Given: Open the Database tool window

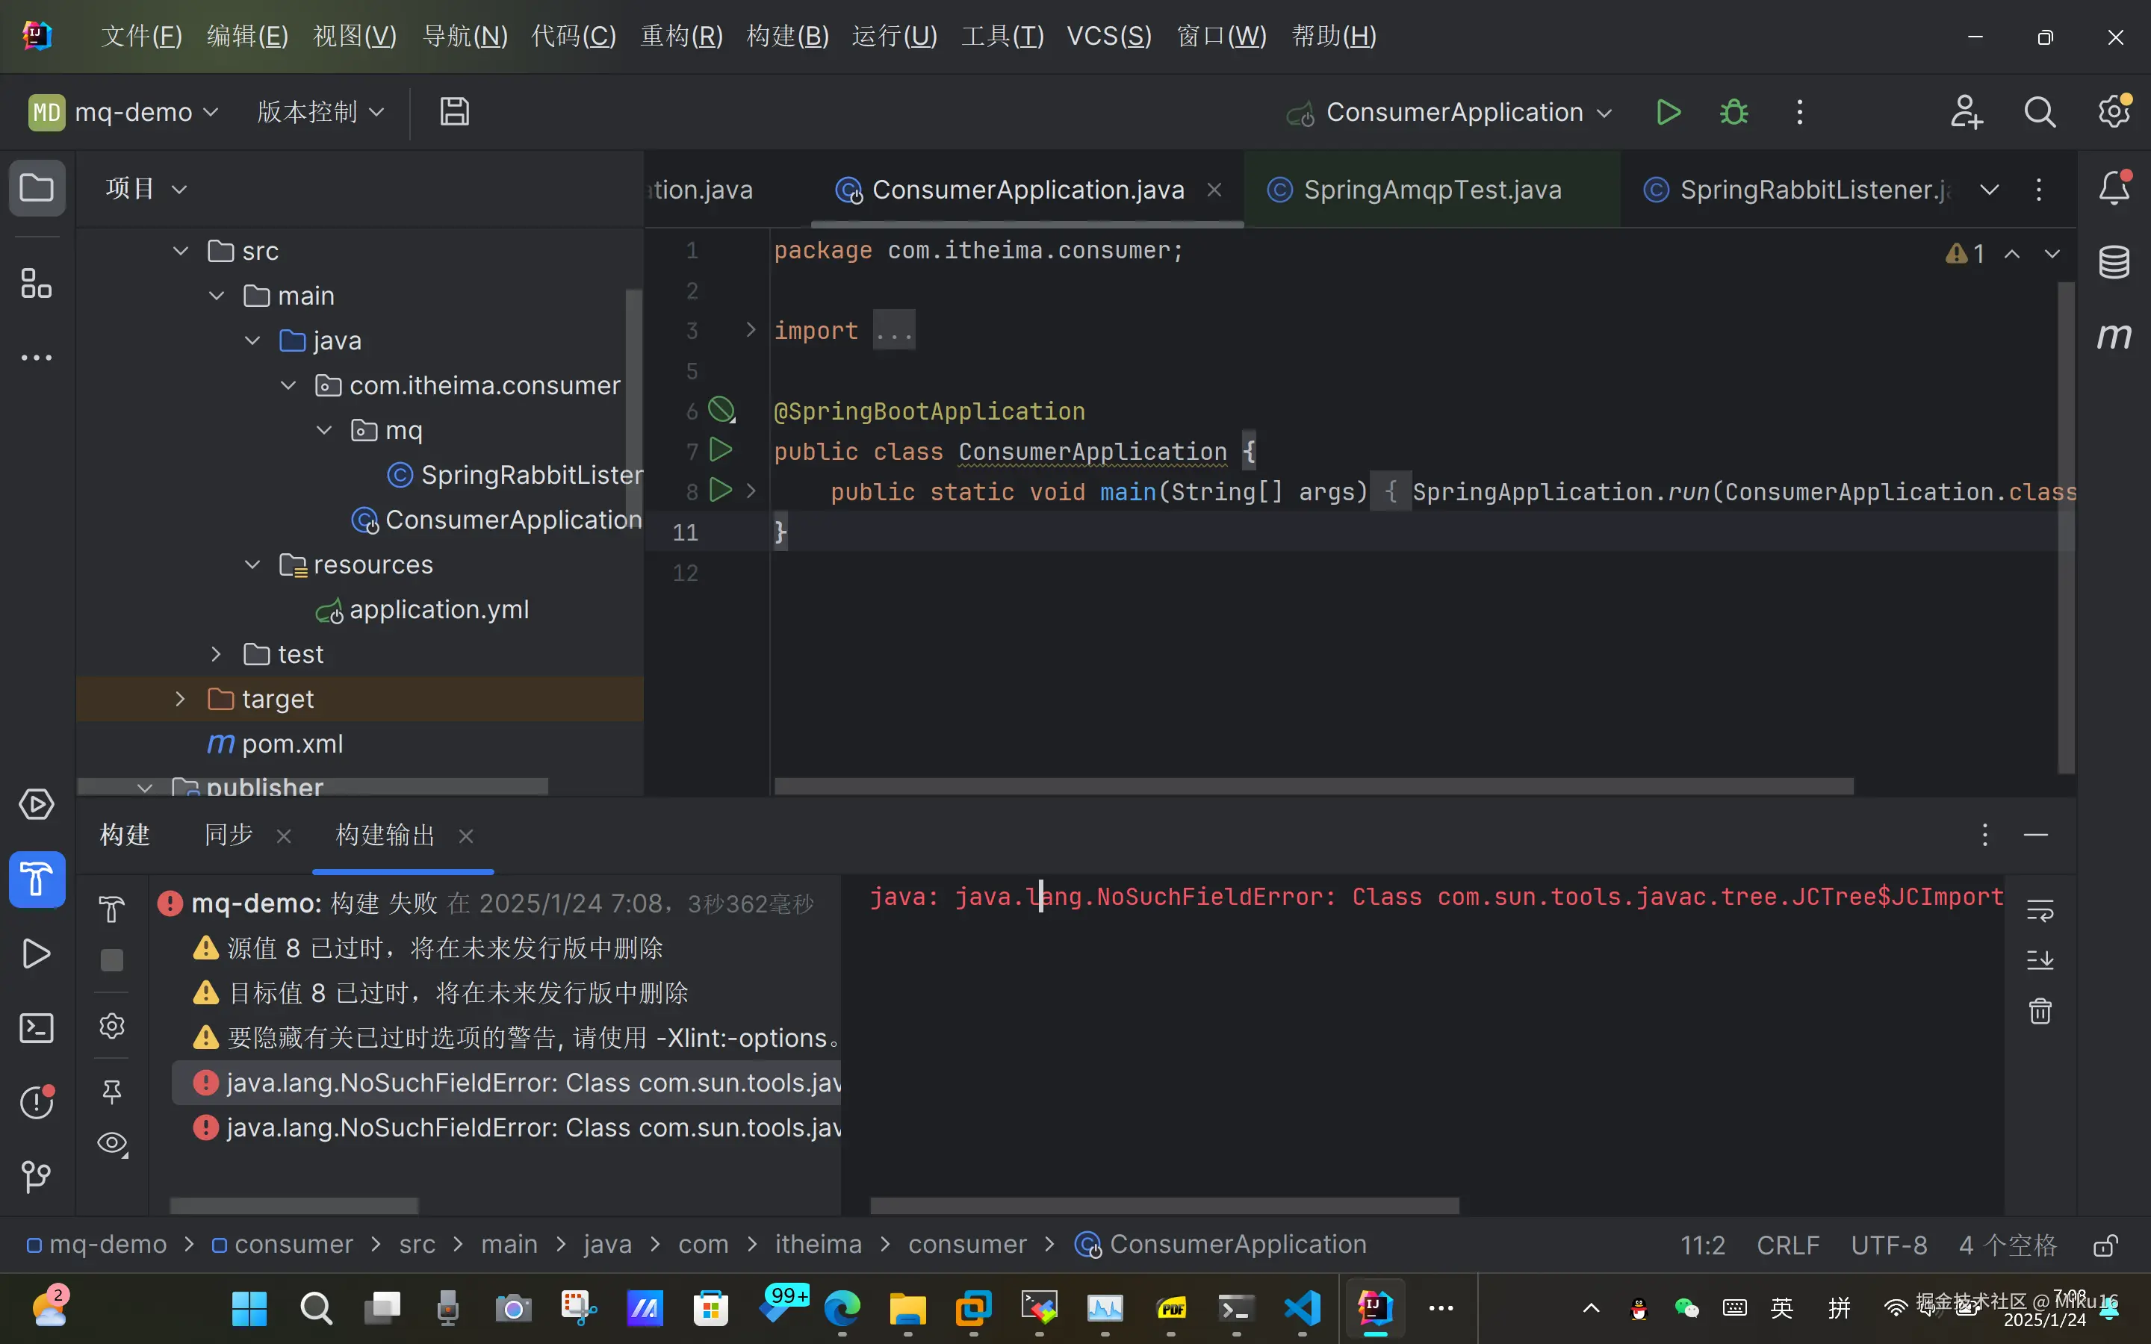Looking at the screenshot, I should click(x=2114, y=262).
